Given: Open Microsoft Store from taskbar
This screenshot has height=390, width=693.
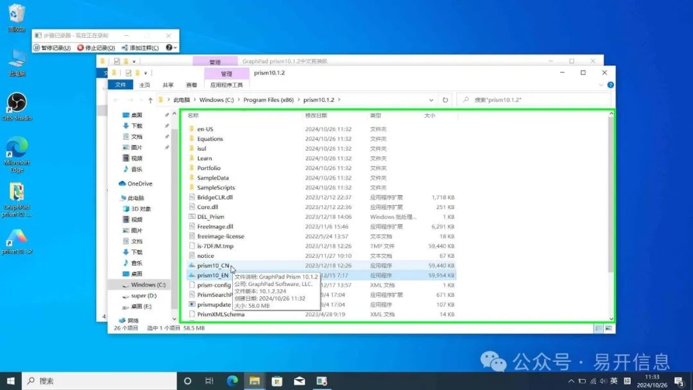Looking at the screenshot, I should pos(277,381).
